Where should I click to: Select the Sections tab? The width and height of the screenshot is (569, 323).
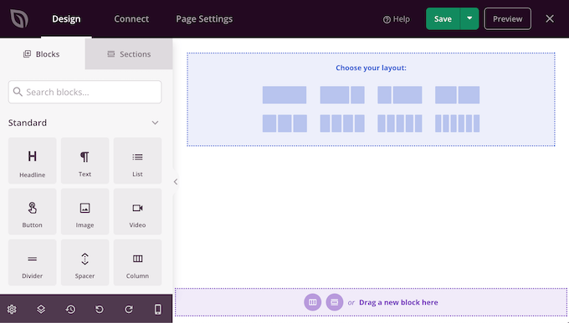(x=129, y=54)
